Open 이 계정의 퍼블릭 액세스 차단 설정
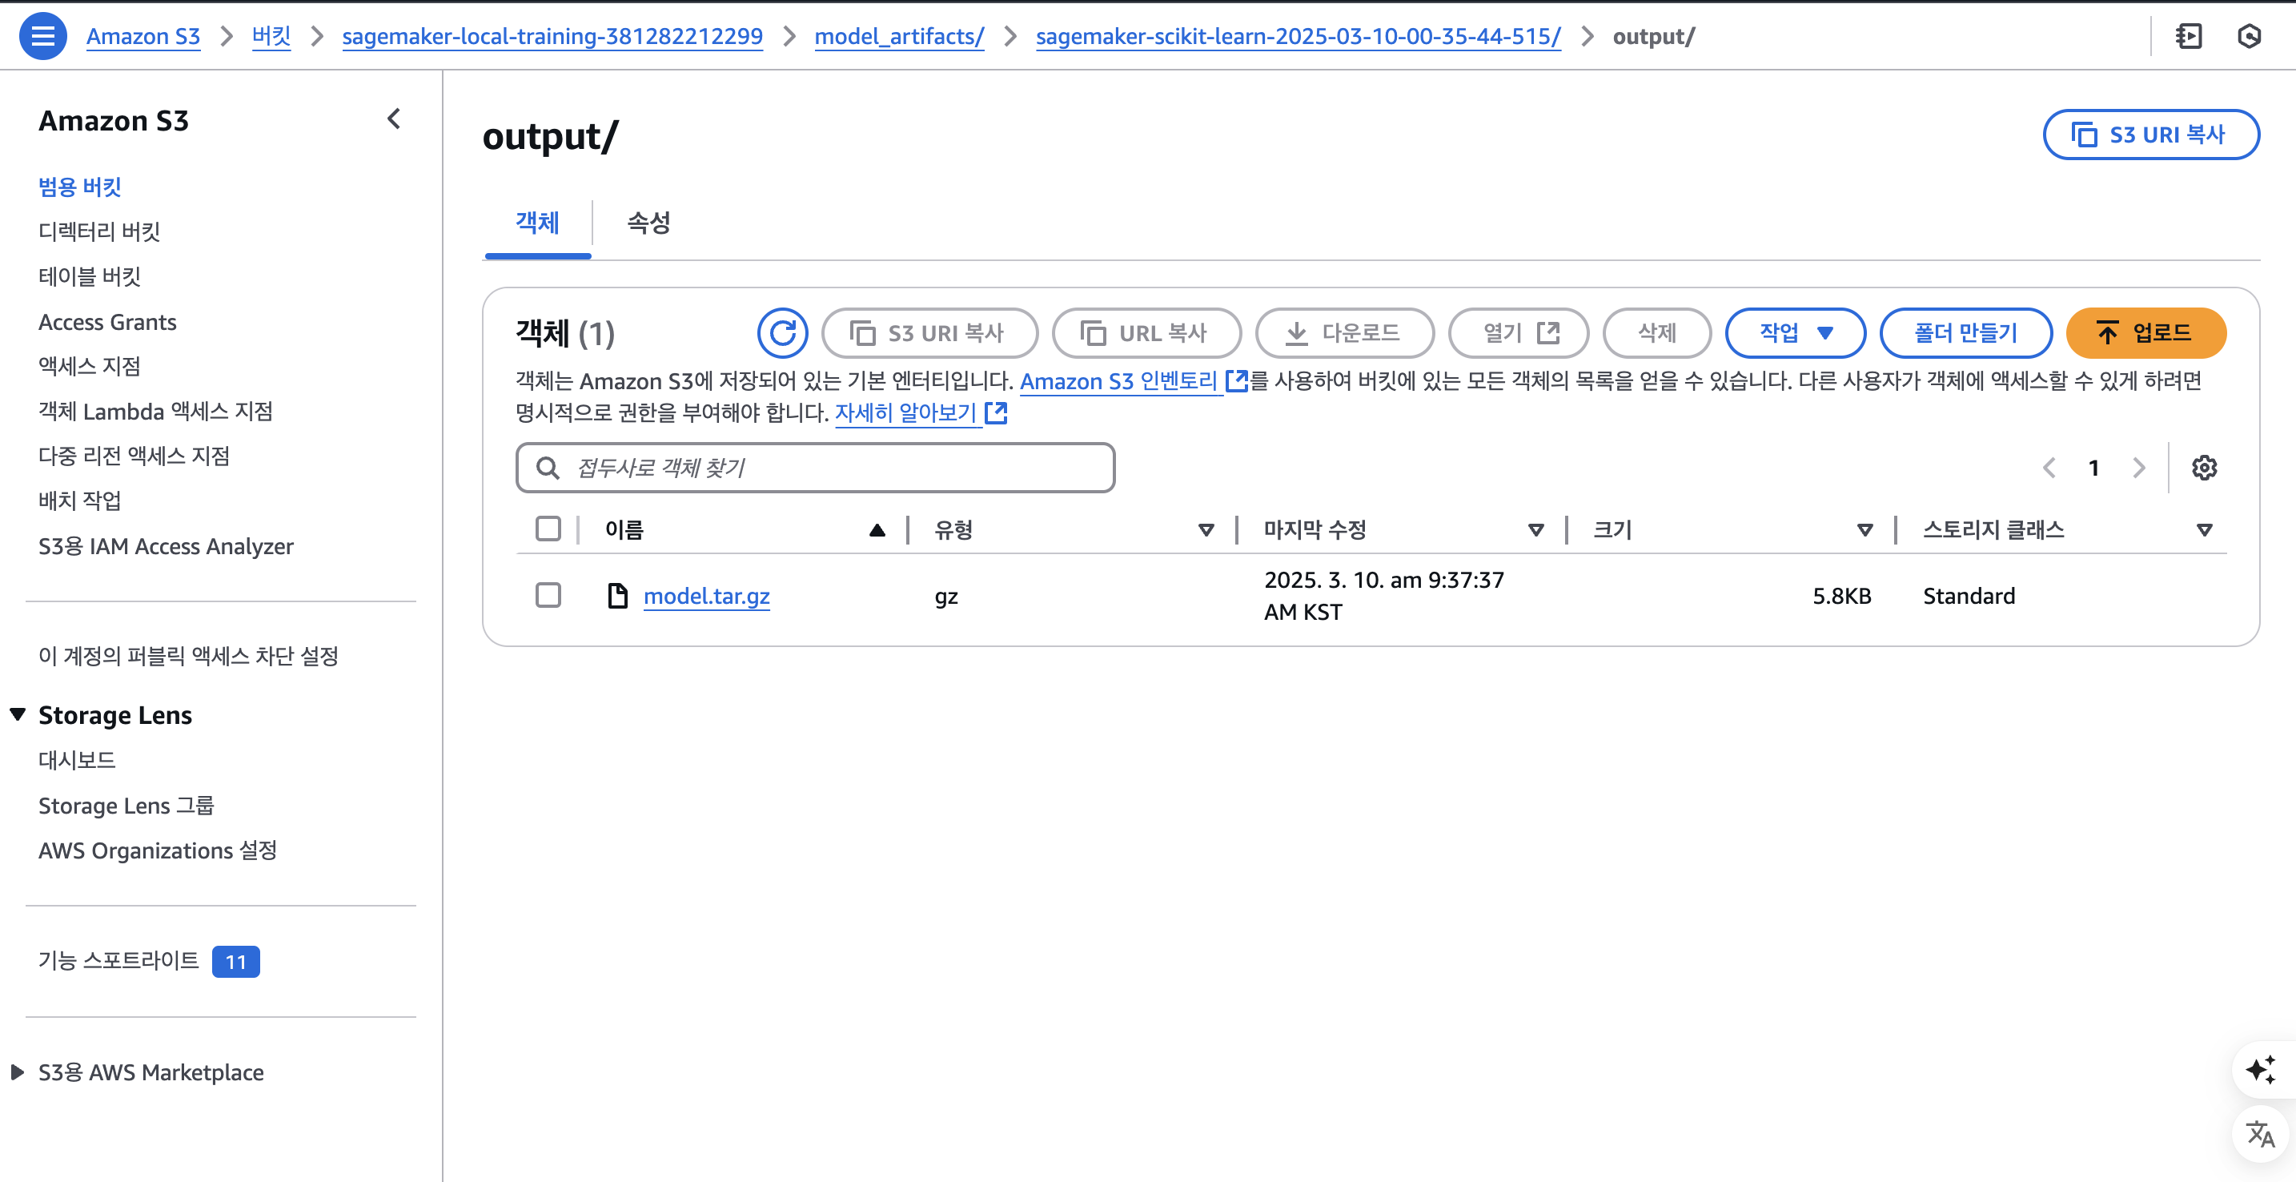The image size is (2296, 1182). click(188, 656)
